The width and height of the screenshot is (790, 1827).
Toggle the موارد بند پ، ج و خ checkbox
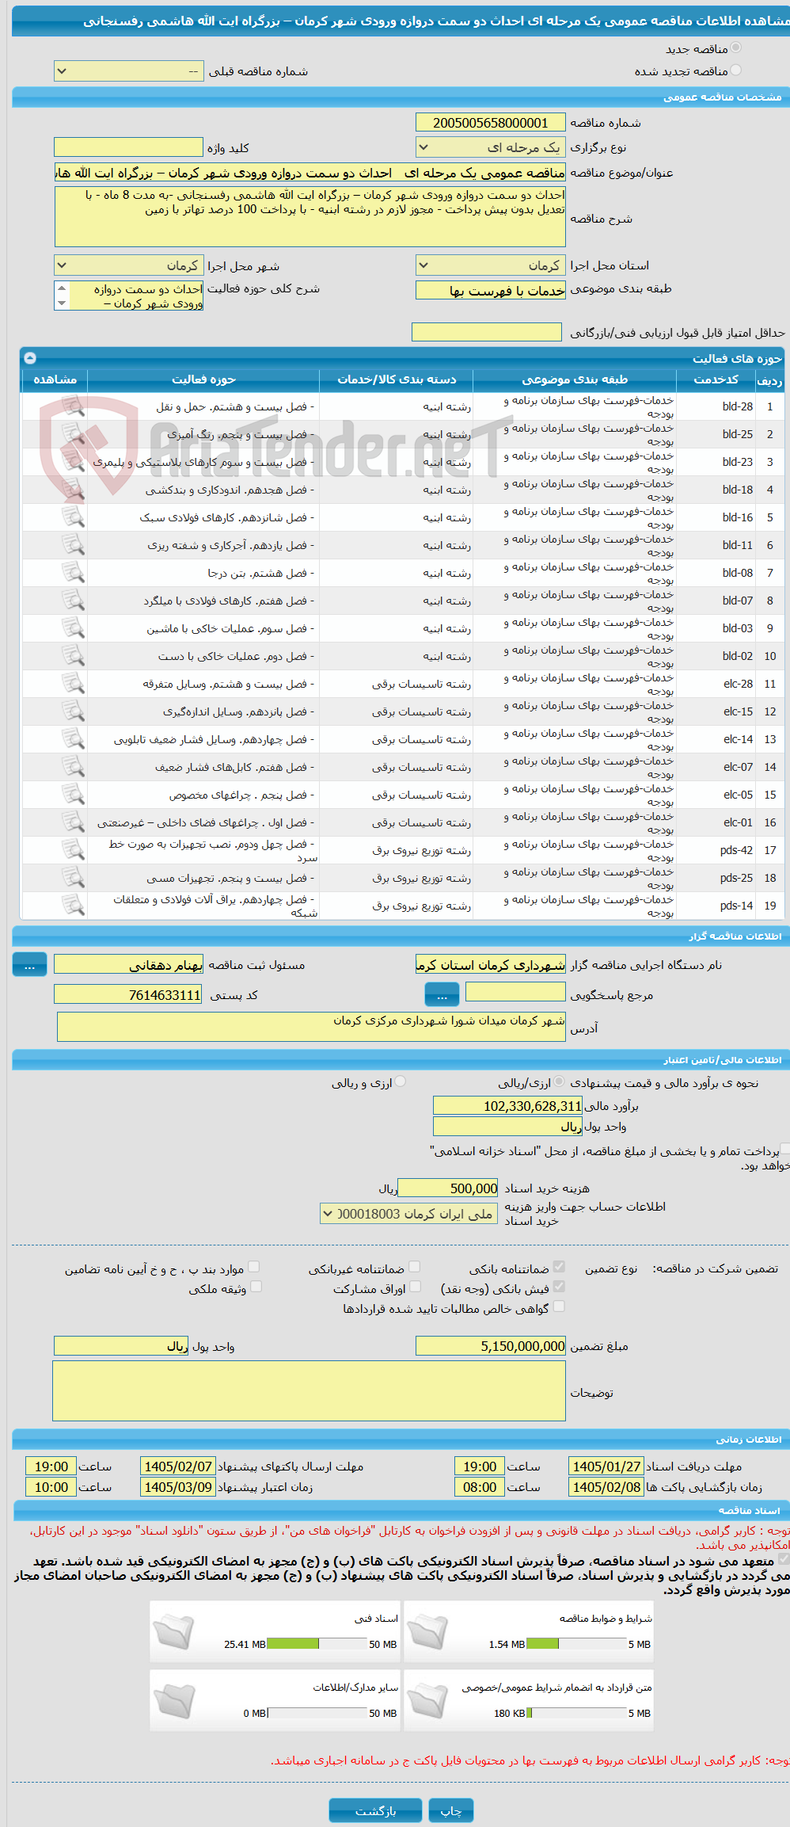[255, 1268]
